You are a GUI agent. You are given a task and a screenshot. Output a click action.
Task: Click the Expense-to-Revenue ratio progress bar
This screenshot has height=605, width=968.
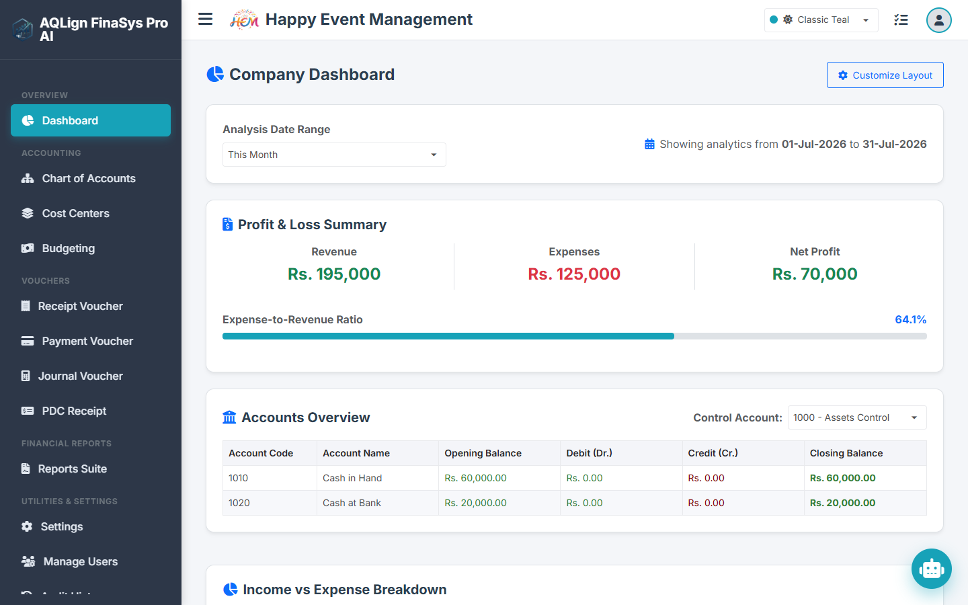point(575,336)
